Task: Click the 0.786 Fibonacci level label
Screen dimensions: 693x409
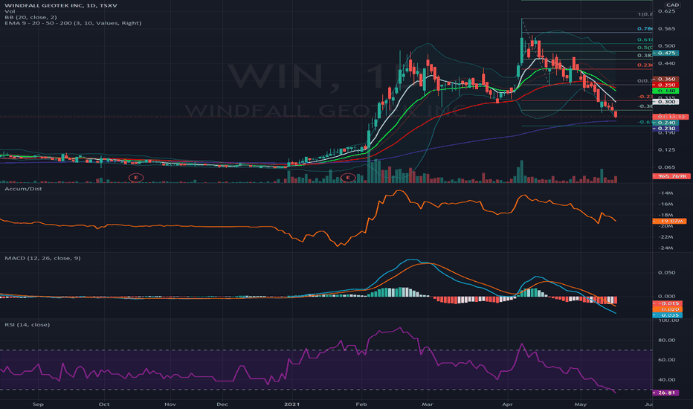Action: 645,29
